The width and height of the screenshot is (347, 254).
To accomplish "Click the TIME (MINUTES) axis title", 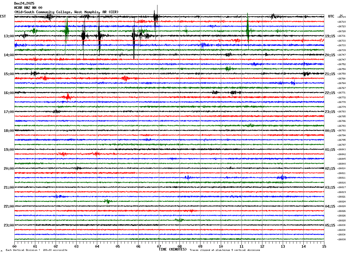I will 173,249.
